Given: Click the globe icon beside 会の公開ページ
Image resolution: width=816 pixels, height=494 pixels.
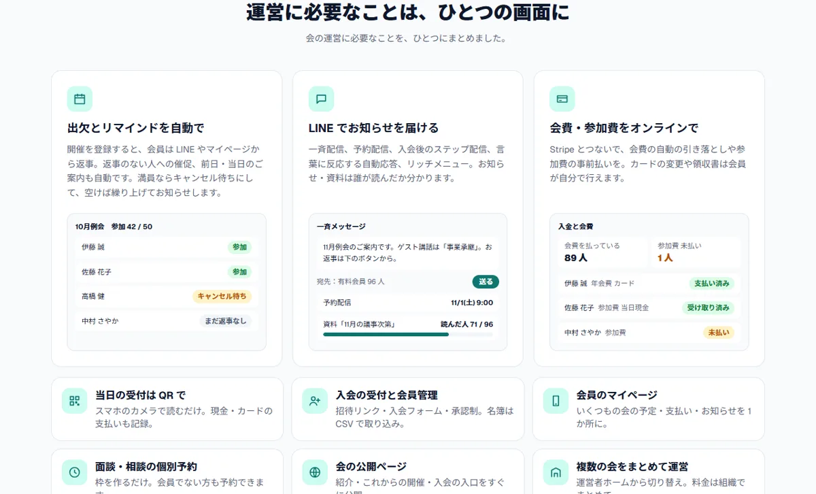Looking at the screenshot, I should (315, 472).
